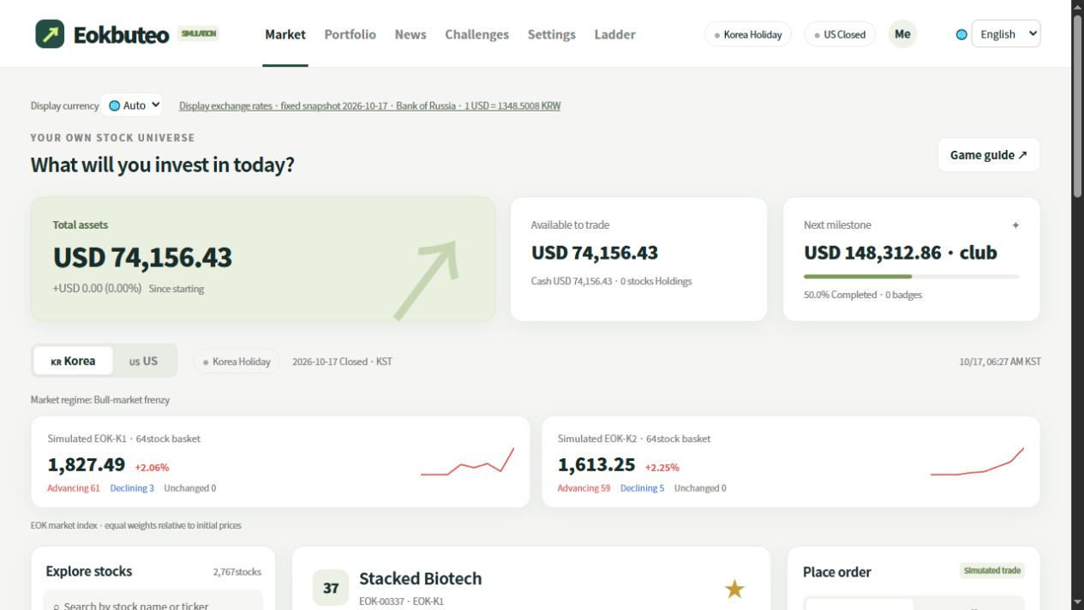Open the English language dropdown

click(1006, 34)
